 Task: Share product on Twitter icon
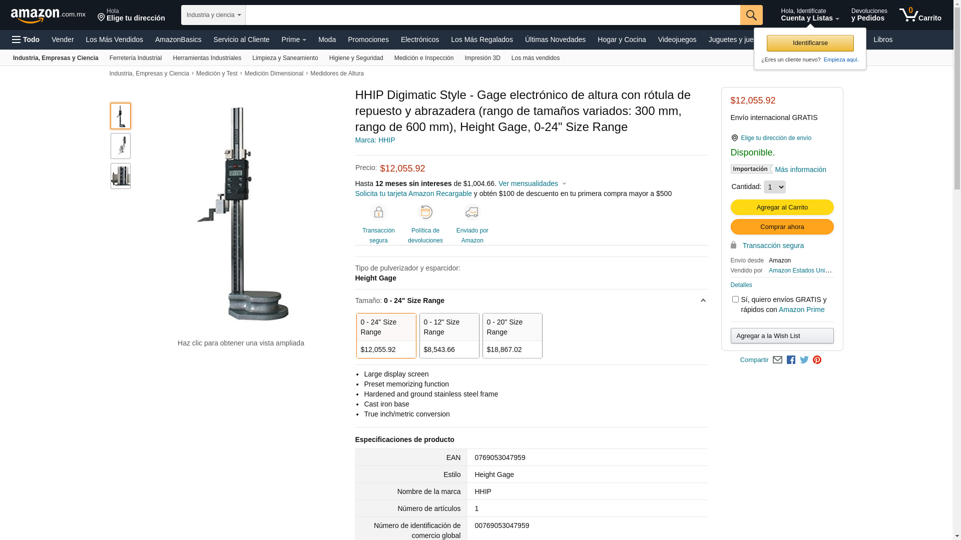(x=804, y=360)
